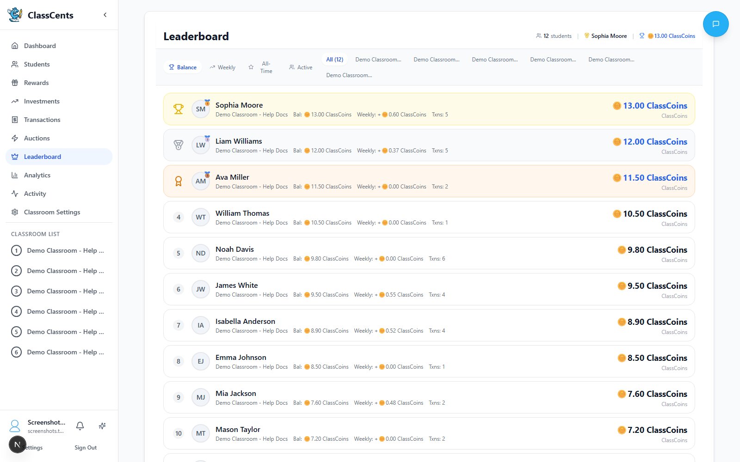Select classroom number 1 in Classroom List
Image resolution: width=740 pixels, height=462 pixels.
pyautogui.click(x=59, y=250)
